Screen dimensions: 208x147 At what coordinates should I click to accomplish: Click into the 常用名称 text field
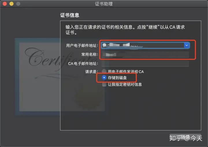pos(145,54)
